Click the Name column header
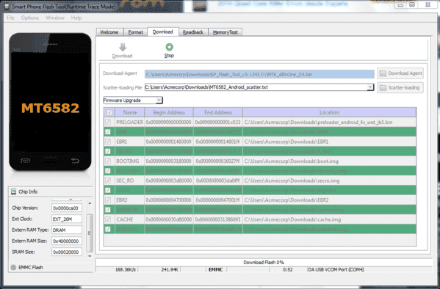This screenshot has width=440, height=289. click(x=129, y=112)
